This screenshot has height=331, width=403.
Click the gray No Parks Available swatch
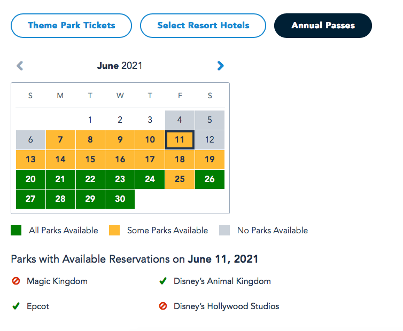click(224, 231)
